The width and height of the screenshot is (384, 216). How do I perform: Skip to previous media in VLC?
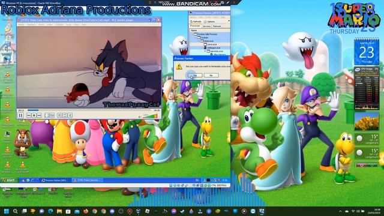(x=29, y=115)
